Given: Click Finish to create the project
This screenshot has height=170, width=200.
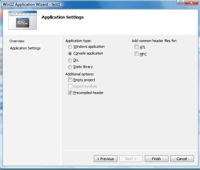Looking at the screenshot, I should click(x=156, y=158).
